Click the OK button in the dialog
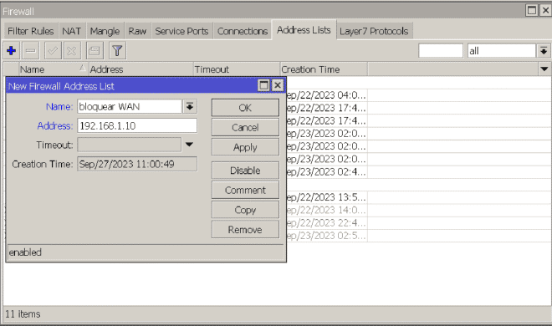The height and width of the screenshot is (326, 552). click(245, 108)
